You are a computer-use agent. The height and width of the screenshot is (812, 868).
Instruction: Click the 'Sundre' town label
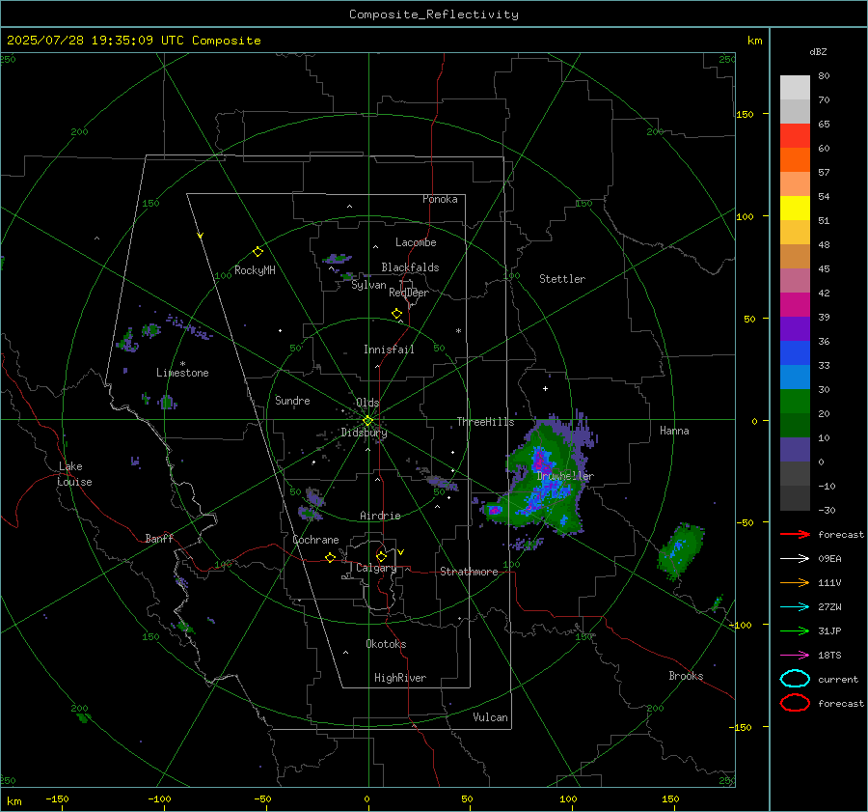292,400
